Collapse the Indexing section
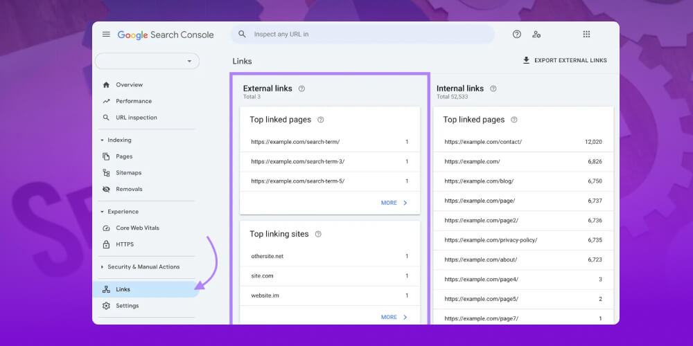The height and width of the screenshot is (346, 693). click(x=103, y=140)
